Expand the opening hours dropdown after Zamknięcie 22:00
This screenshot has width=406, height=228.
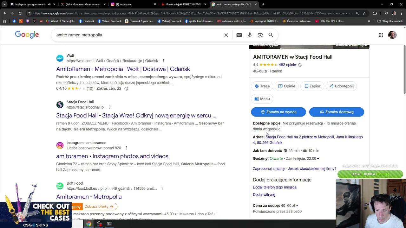click(x=318, y=159)
